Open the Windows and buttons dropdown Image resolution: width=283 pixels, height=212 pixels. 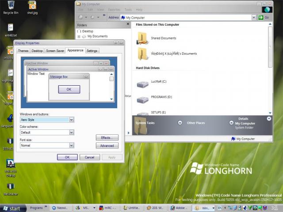click(72, 120)
